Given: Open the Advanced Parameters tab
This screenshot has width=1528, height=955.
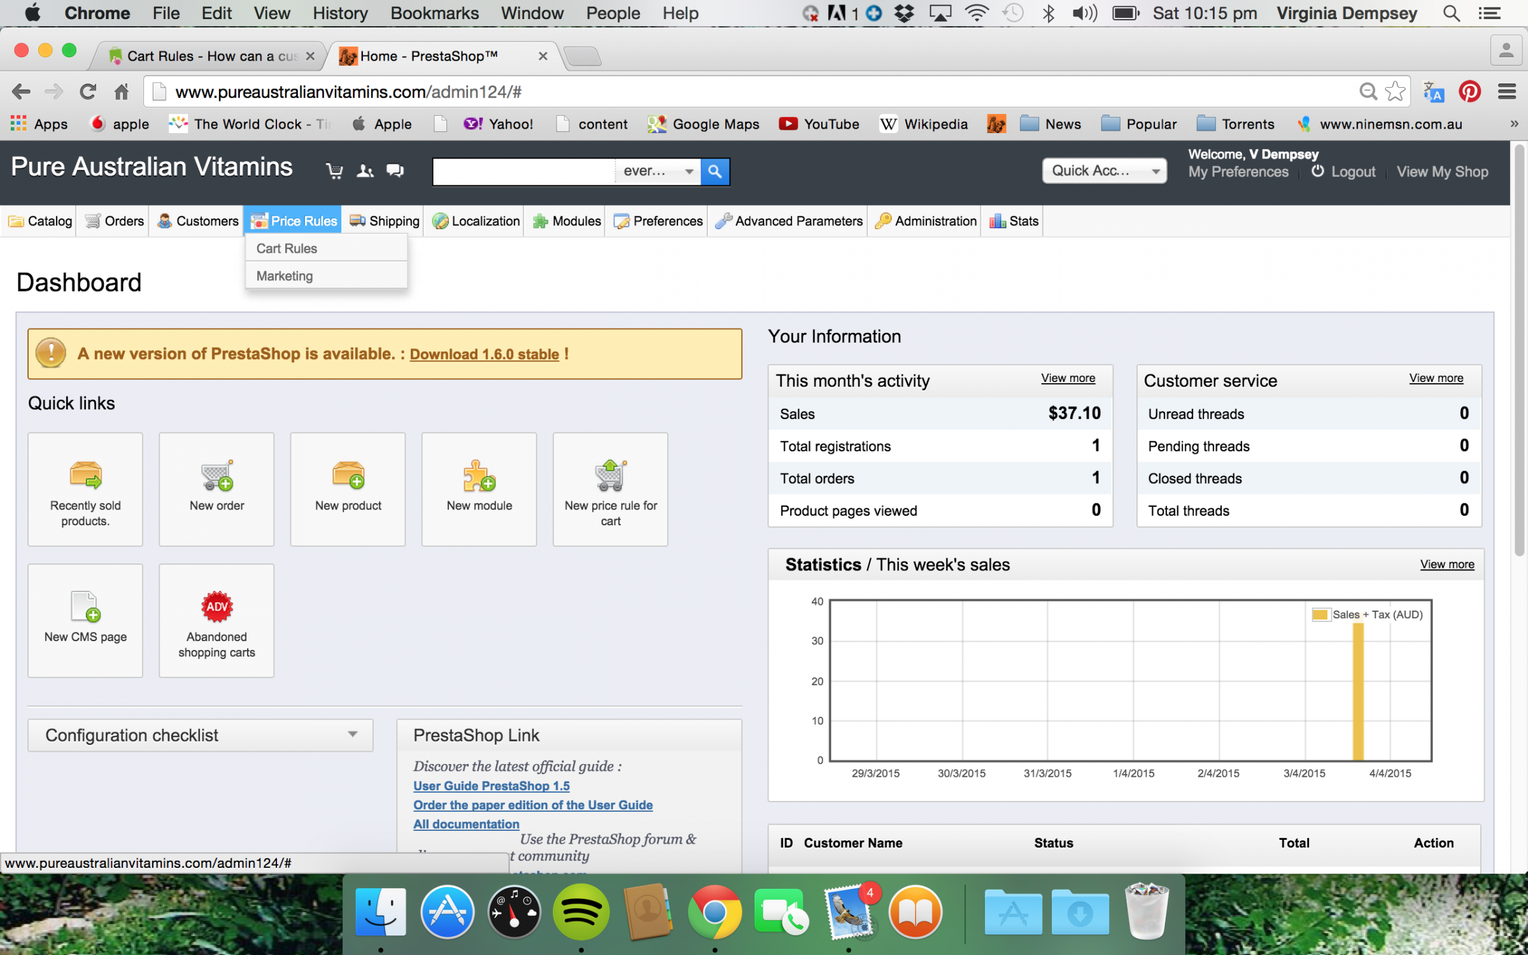Looking at the screenshot, I should 789,221.
